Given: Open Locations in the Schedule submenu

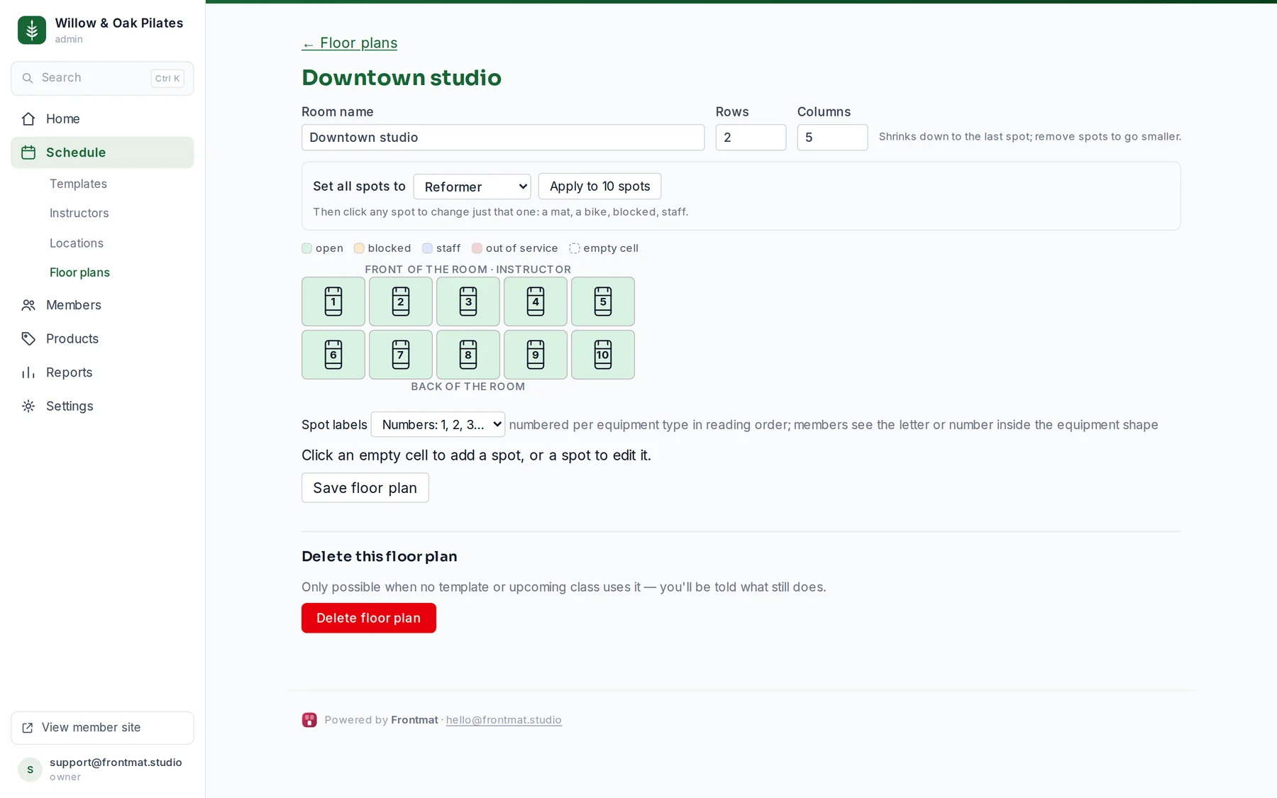Looking at the screenshot, I should pyautogui.click(x=77, y=243).
